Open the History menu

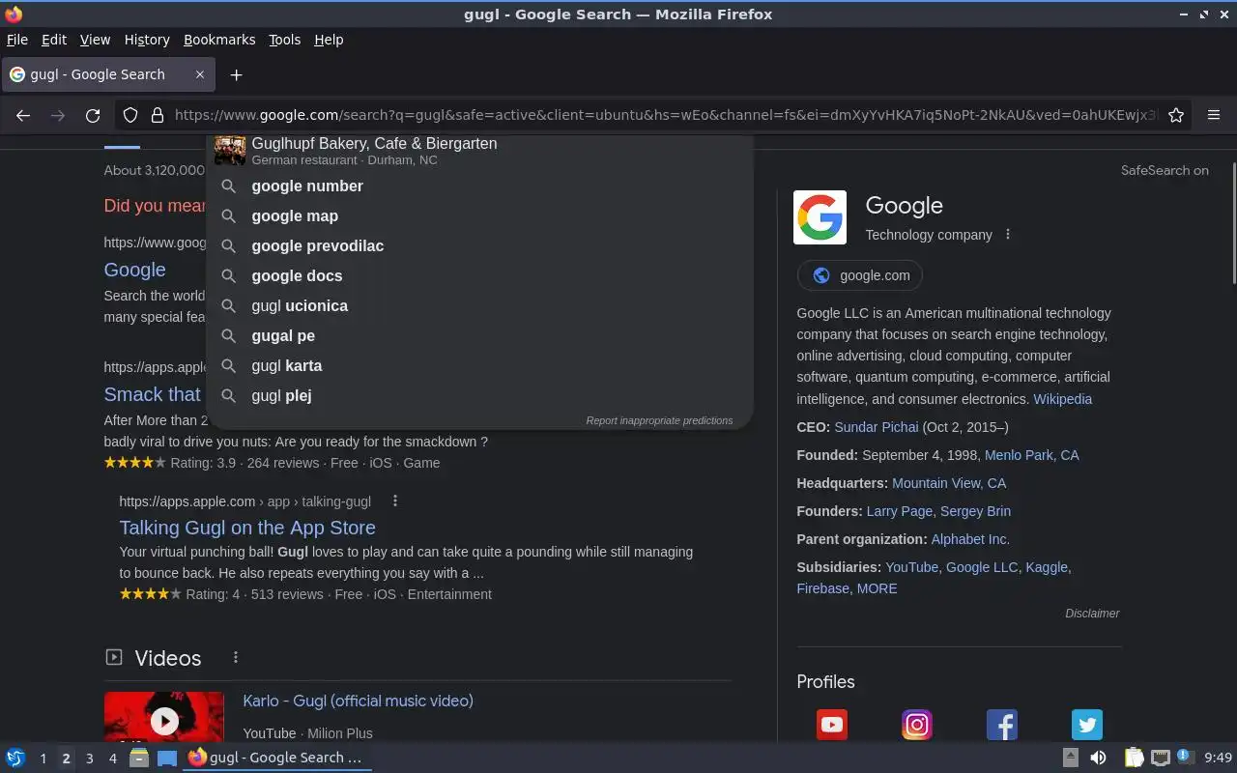147,40
